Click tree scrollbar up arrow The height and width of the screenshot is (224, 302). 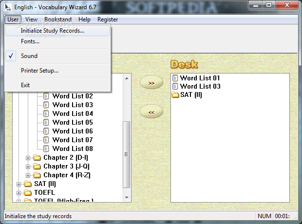(x=127, y=78)
